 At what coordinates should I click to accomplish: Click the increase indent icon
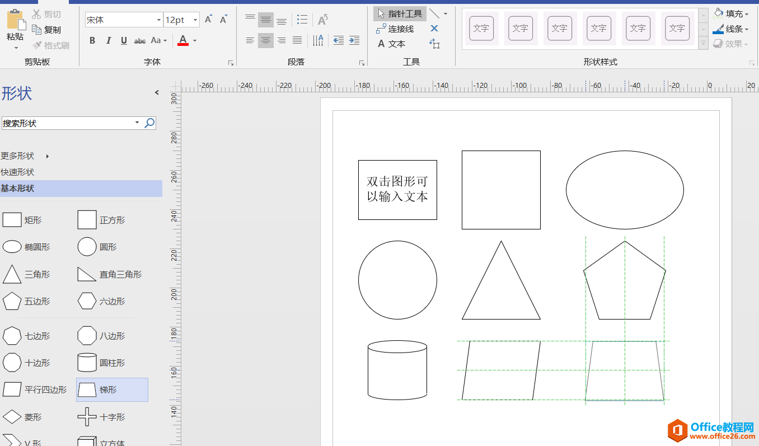pos(354,40)
